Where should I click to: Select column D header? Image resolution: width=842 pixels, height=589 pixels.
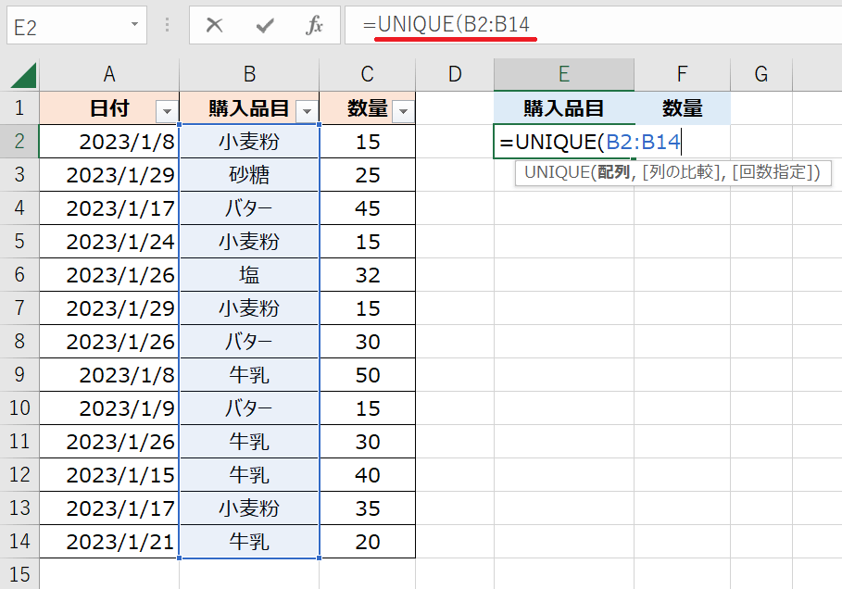(454, 75)
